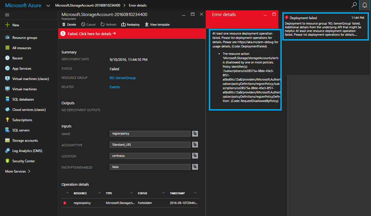Select Resource groups in the sidebar
The image size is (371, 216).
click(25, 38)
